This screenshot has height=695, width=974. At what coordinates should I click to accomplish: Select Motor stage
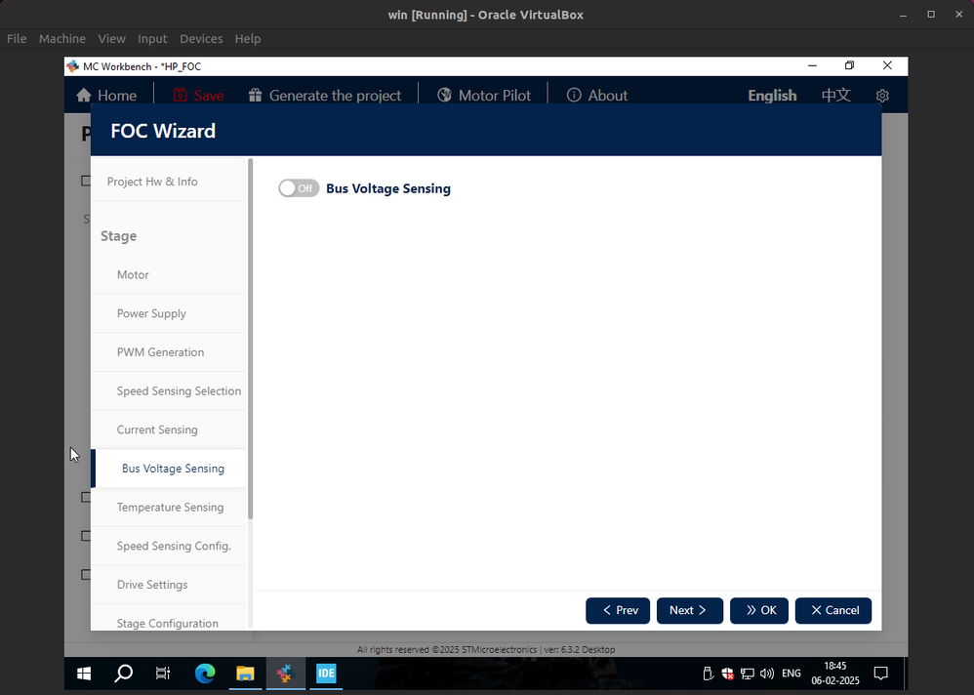pyautogui.click(x=168, y=274)
